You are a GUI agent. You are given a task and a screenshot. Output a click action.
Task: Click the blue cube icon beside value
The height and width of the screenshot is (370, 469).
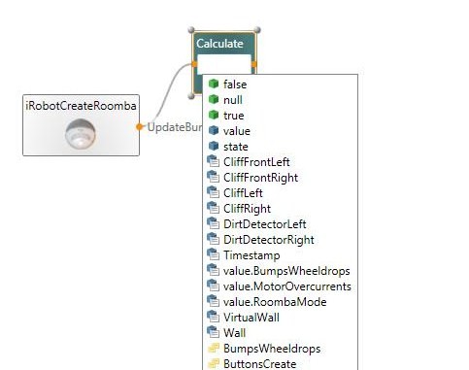tap(214, 131)
